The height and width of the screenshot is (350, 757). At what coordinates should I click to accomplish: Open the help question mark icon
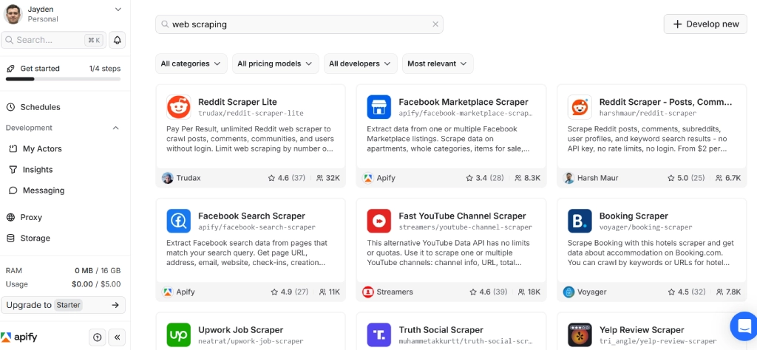pyautogui.click(x=98, y=337)
